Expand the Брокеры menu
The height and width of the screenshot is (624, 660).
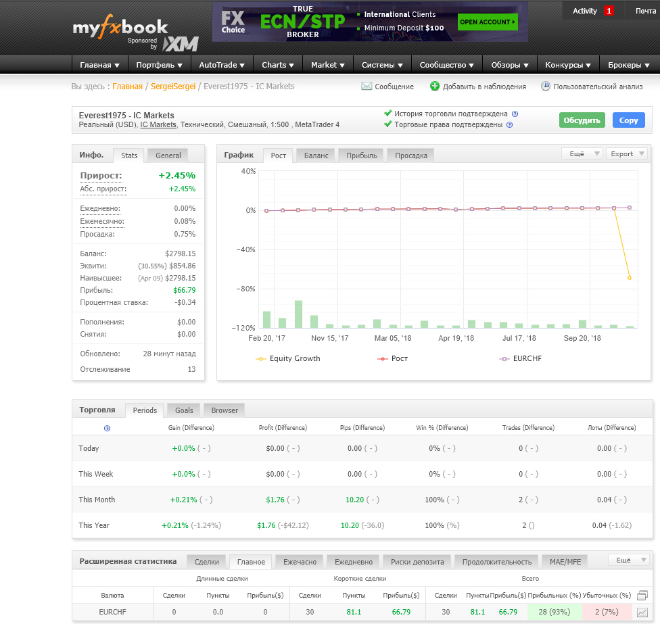(x=629, y=65)
